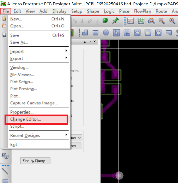Open the Place menu

pyautogui.click(x=124, y=11)
